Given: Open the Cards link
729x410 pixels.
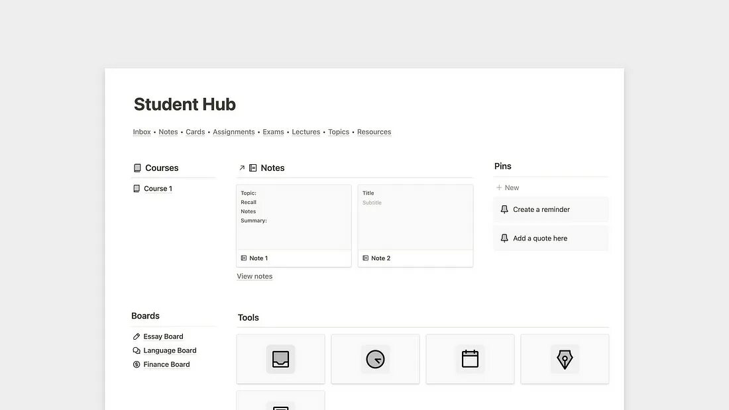Looking at the screenshot, I should (x=196, y=132).
